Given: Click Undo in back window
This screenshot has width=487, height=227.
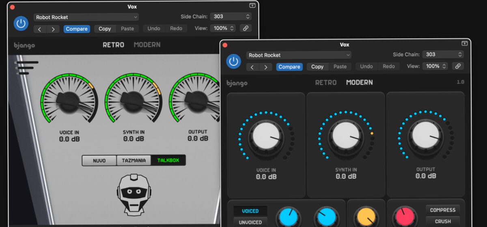Looking at the screenshot, I should [x=154, y=29].
